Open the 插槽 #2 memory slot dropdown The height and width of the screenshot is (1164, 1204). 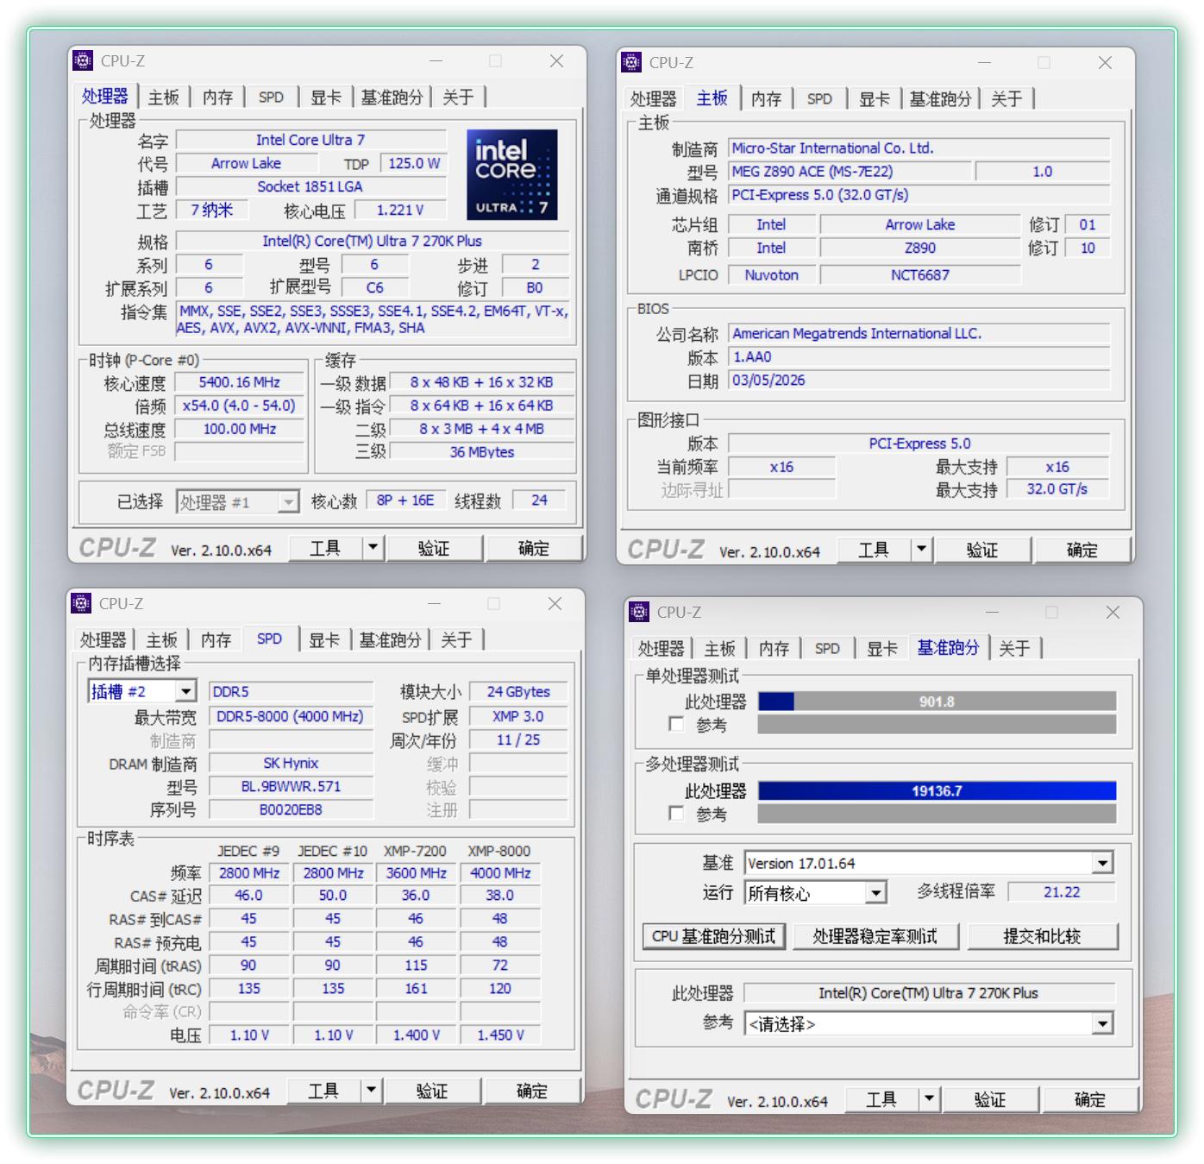click(142, 691)
